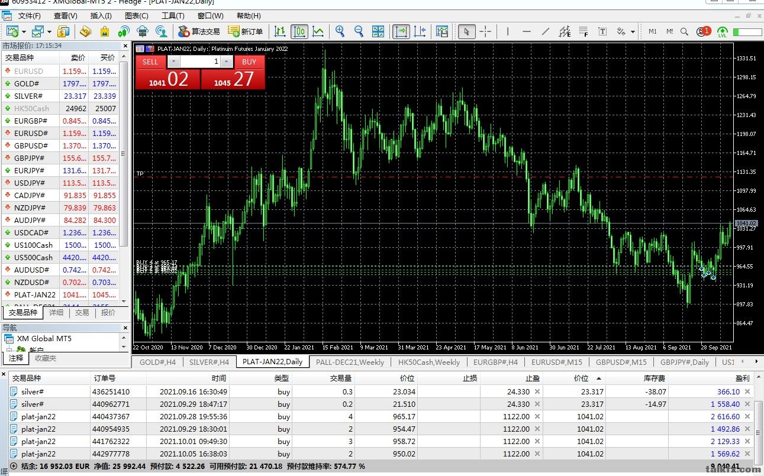Open the 工具(T) menu
The height and width of the screenshot is (476, 764).
tap(173, 16)
